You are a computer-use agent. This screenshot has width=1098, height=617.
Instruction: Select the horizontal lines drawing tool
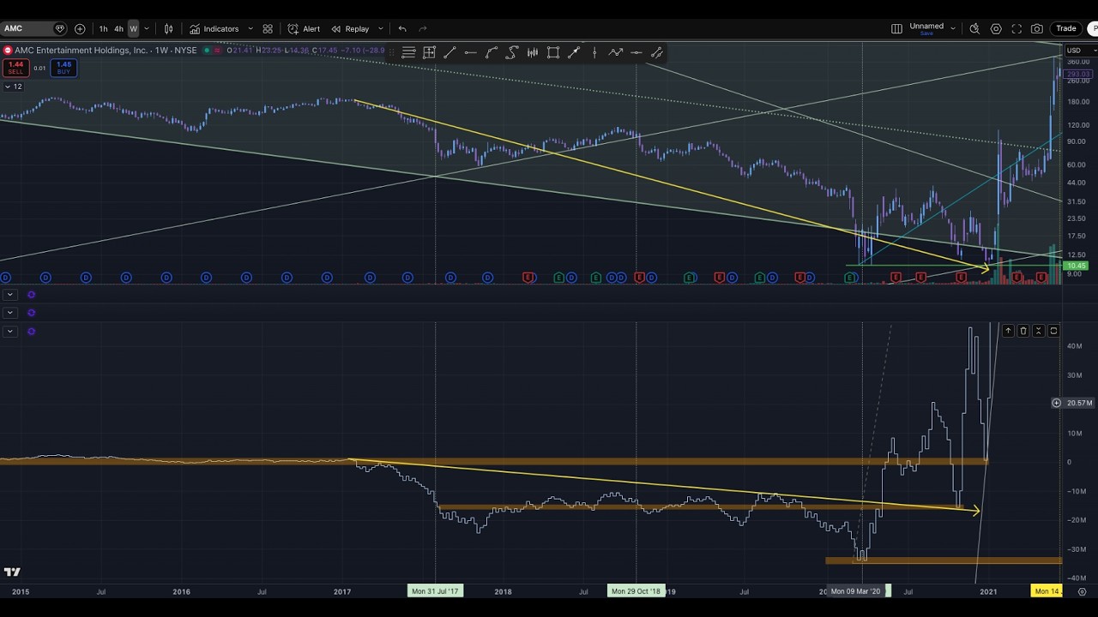click(409, 53)
